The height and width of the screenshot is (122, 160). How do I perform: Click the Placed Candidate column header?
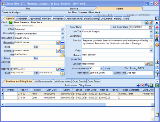coord(130,90)
